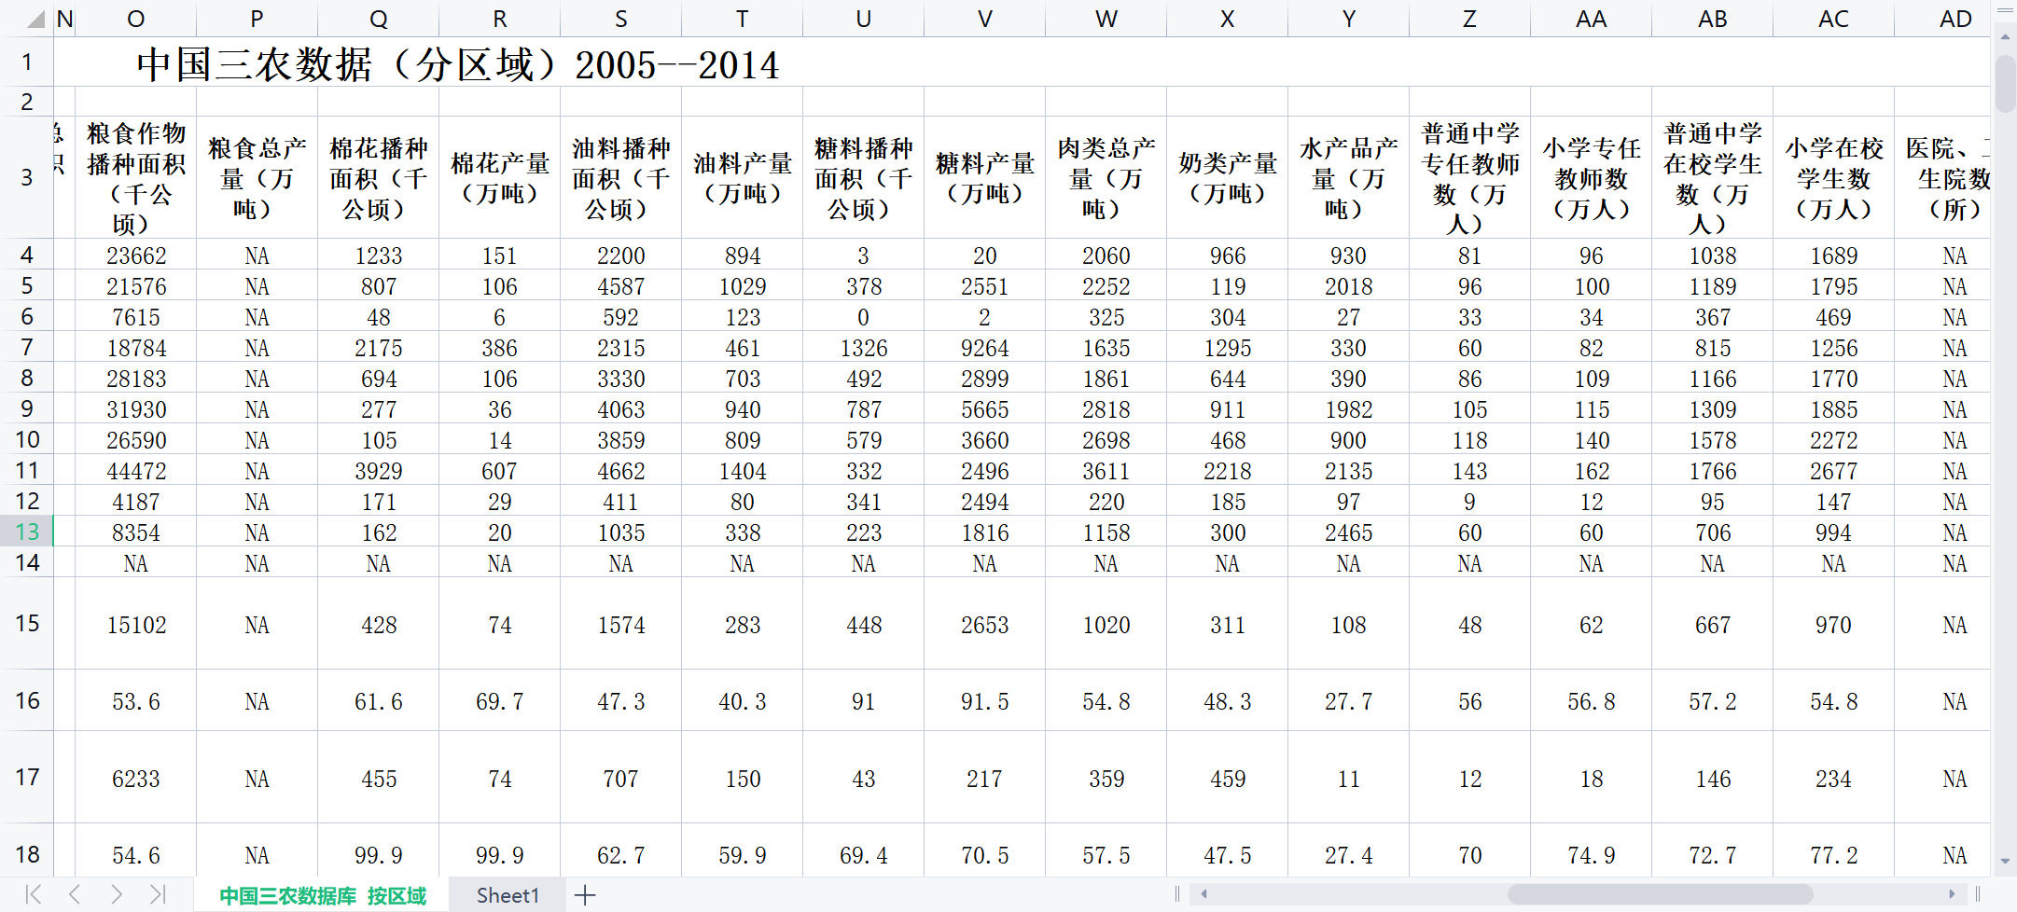Select column AB header

point(1713,19)
